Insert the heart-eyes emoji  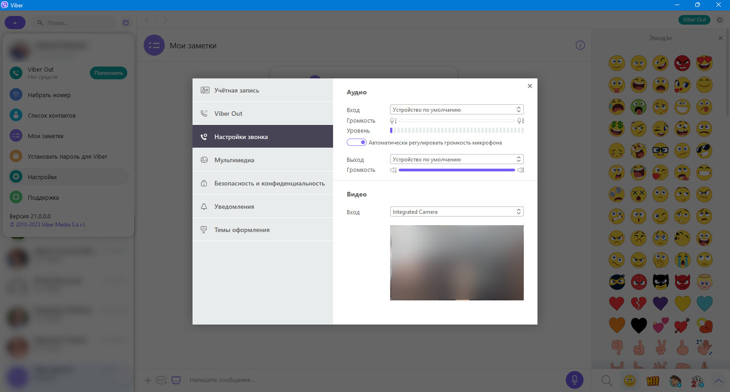click(704, 63)
